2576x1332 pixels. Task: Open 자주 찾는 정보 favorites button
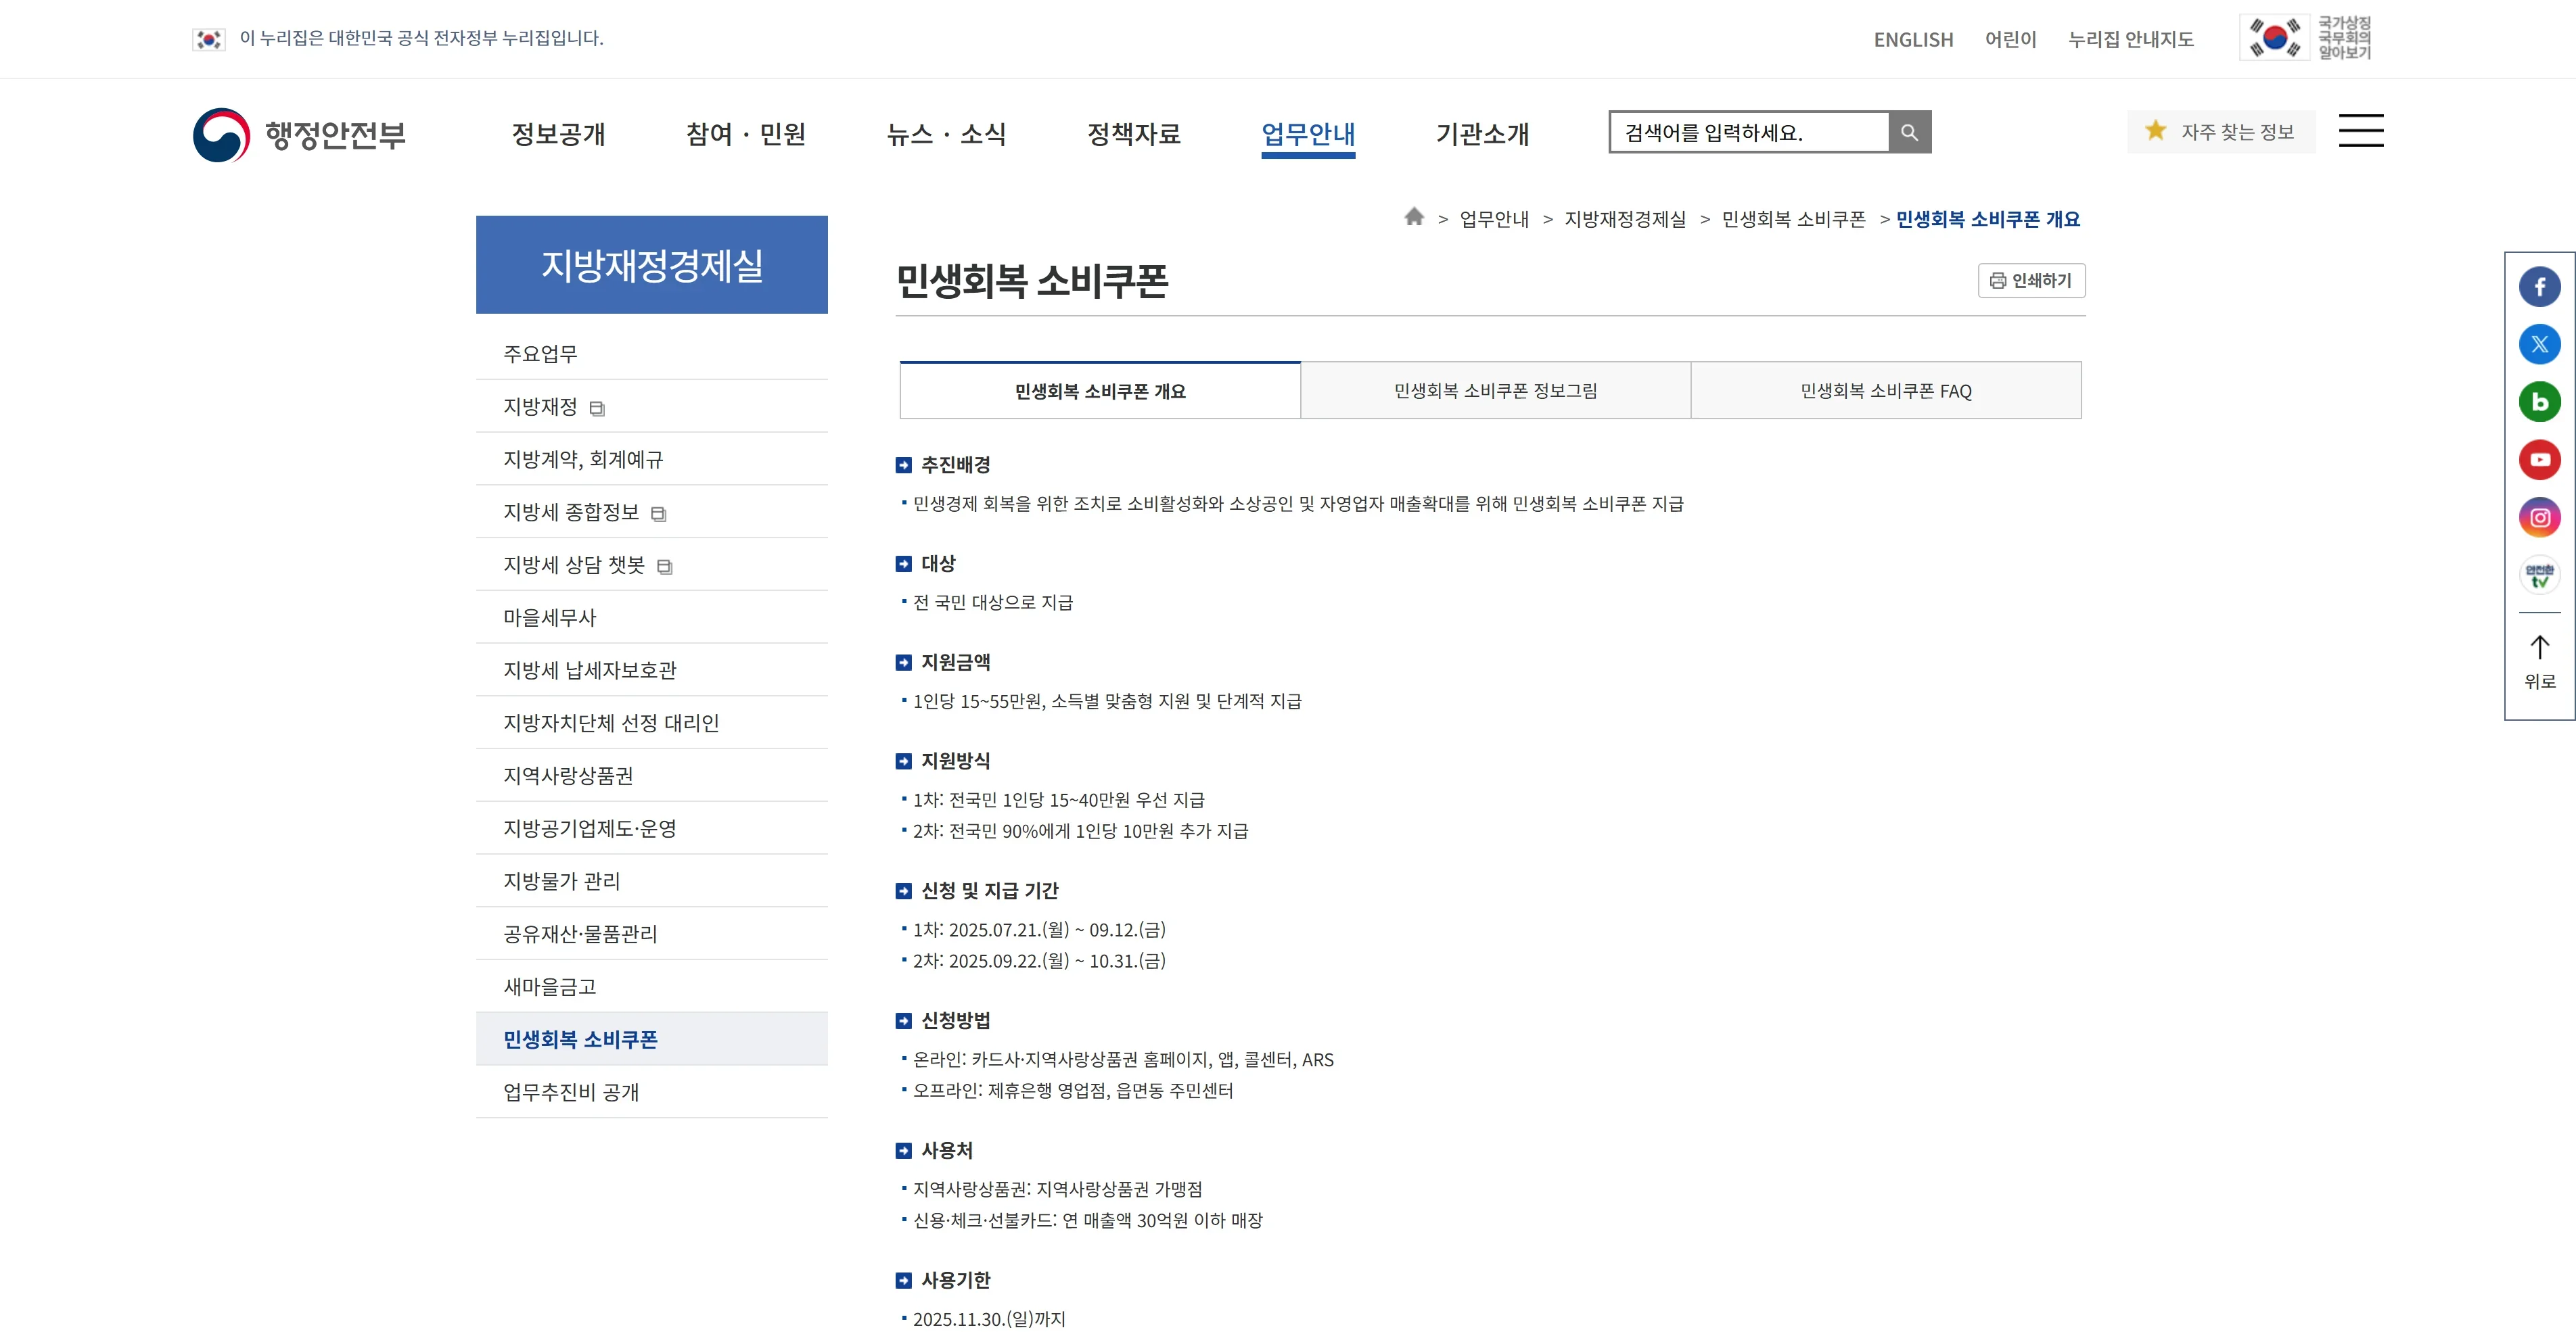pyautogui.click(x=2220, y=132)
